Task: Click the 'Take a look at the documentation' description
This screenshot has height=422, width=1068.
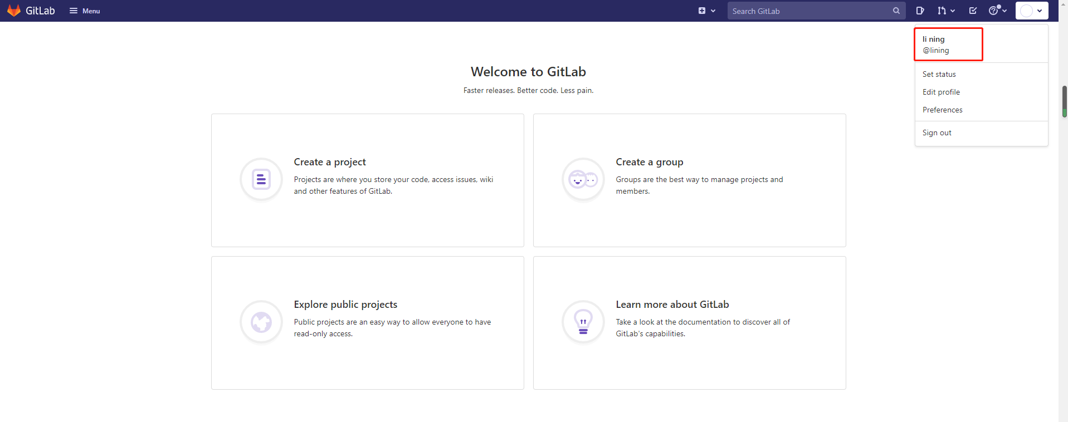Action: coord(703,328)
